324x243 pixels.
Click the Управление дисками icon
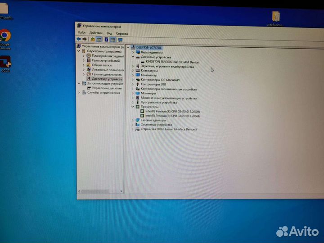click(89, 88)
